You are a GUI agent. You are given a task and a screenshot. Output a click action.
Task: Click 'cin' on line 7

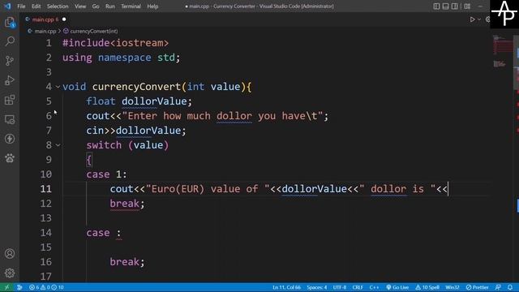[95, 131]
